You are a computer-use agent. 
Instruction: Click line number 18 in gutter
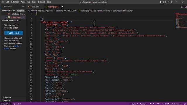(31, 60)
